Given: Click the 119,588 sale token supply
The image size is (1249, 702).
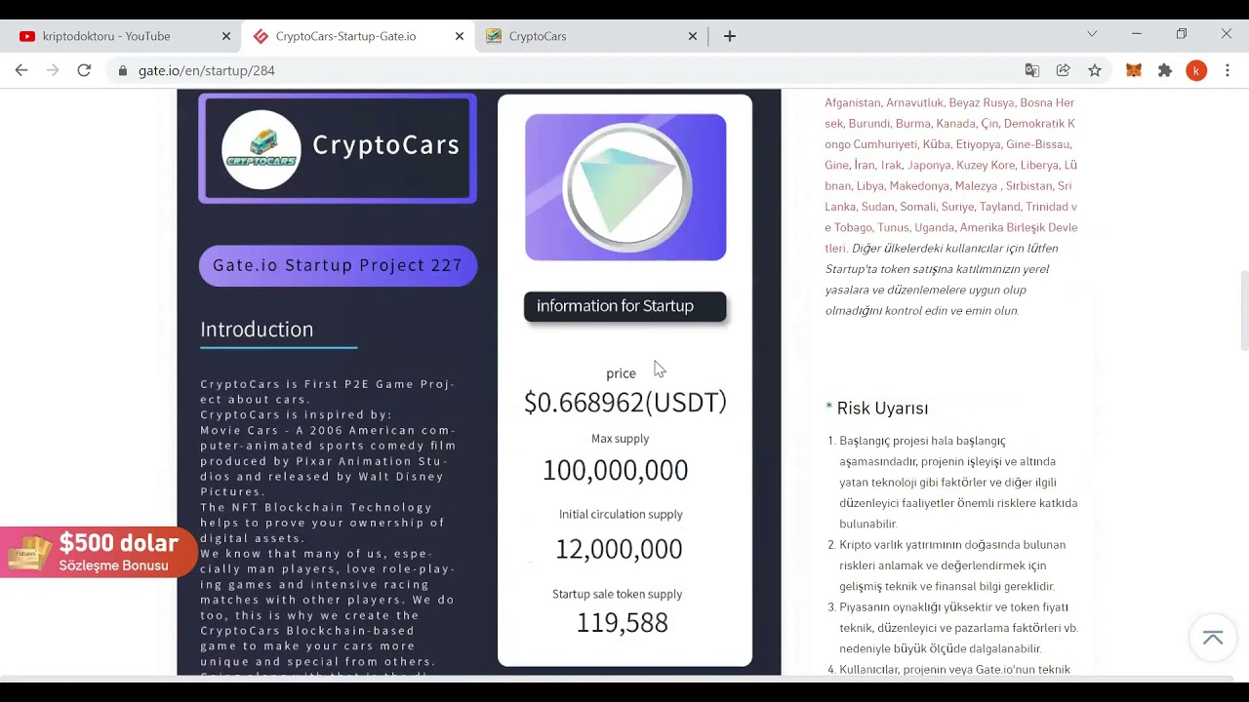Looking at the screenshot, I should click(x=622, y=623).
